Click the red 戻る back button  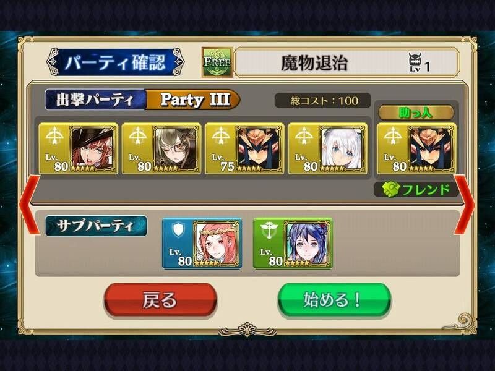click(x=160, y=300)
